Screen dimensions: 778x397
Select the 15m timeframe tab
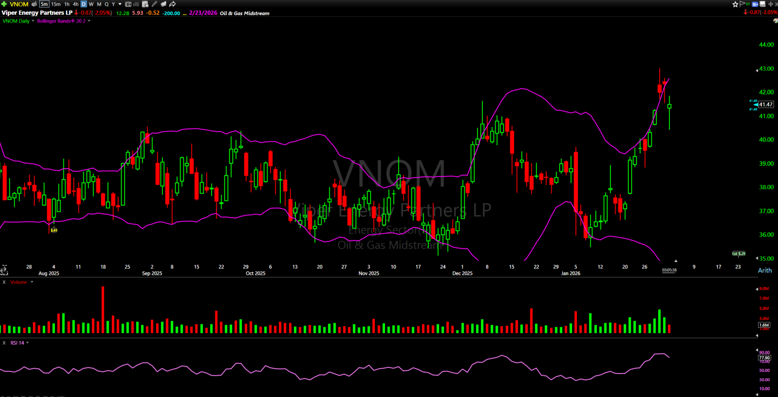(x=56, y=4)
